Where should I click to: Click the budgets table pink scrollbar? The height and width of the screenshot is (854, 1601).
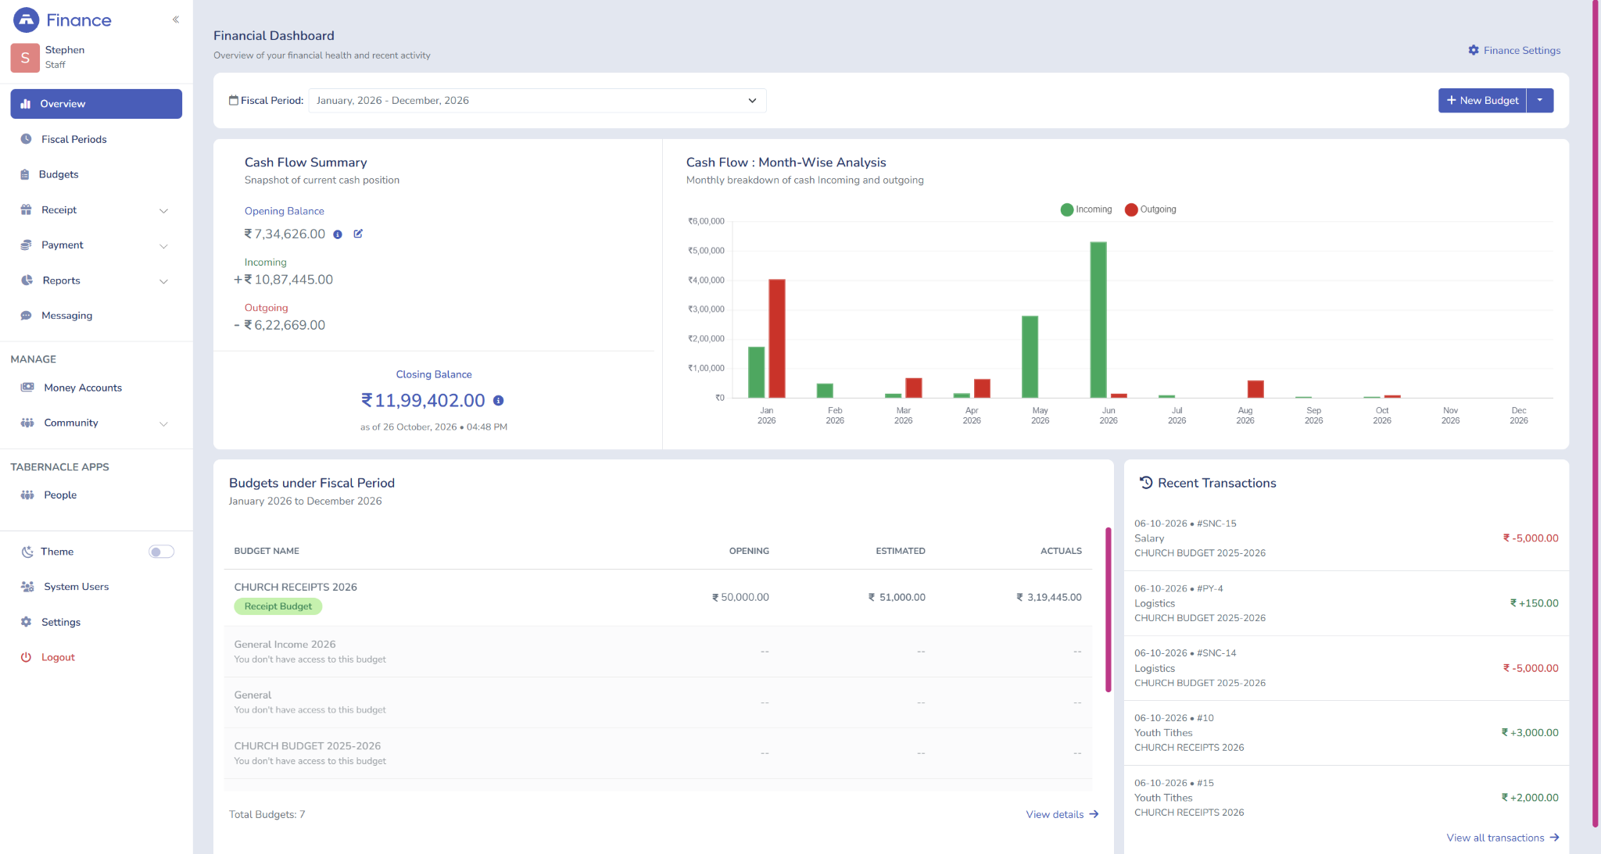pos(1108,609)
